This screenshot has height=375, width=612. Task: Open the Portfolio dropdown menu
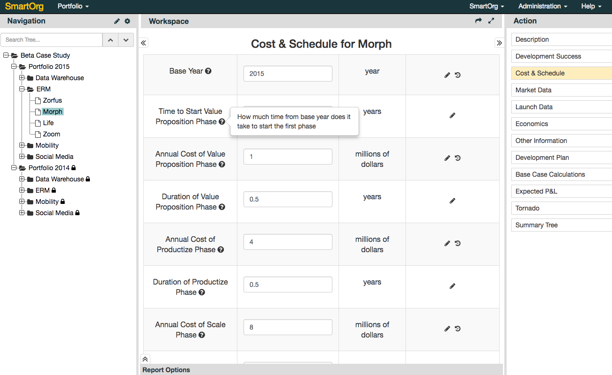point(73,7)
